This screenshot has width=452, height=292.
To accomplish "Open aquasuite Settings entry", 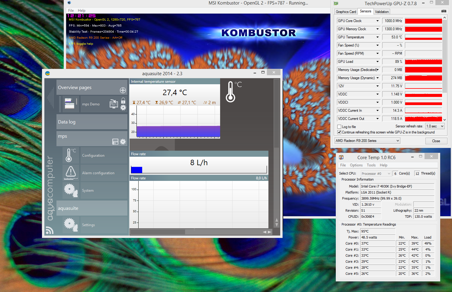I will (x=104, y=225).
